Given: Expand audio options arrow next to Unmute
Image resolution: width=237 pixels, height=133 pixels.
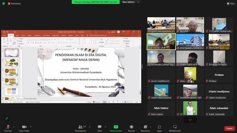Looking at the screenshot, I should (14, 127).
